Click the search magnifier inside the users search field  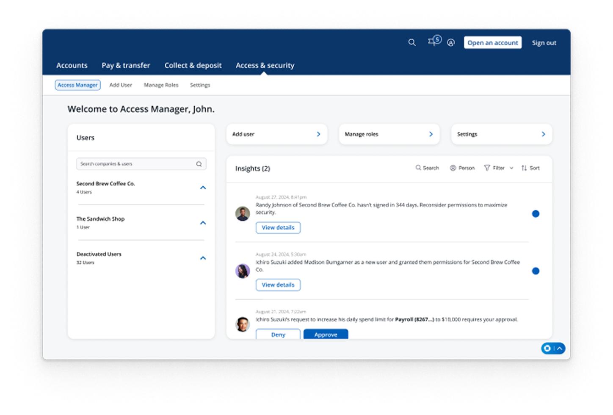pyautogui.click(x=199, y=164)
